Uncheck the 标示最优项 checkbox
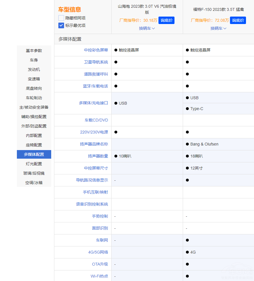This screenshot has height=281, width=254. [61, 25]
